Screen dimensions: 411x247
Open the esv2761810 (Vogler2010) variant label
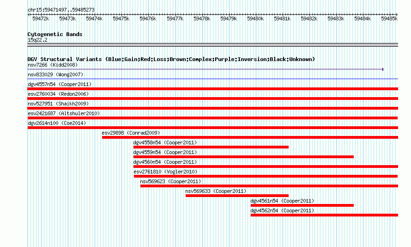click(x=165, y=172)
